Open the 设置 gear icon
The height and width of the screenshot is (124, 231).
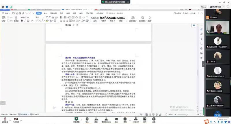154,119
